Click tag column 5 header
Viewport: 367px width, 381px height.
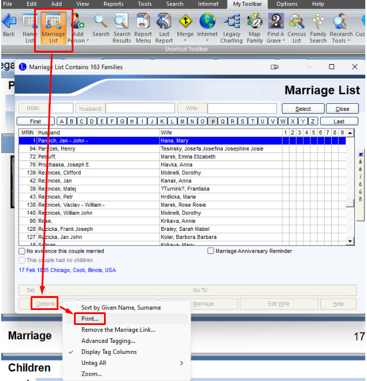[x=313, y=133]
